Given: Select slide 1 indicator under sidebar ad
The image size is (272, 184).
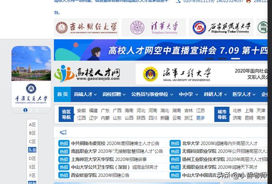Looking at the screenshot, I should tap(25, 110).
